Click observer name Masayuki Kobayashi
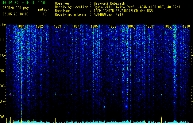 [x=110, y=3]
